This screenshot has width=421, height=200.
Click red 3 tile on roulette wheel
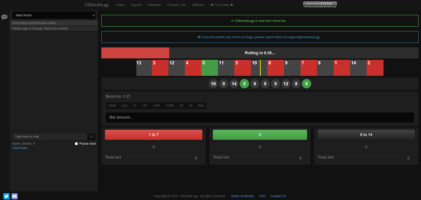coord(160,68)
